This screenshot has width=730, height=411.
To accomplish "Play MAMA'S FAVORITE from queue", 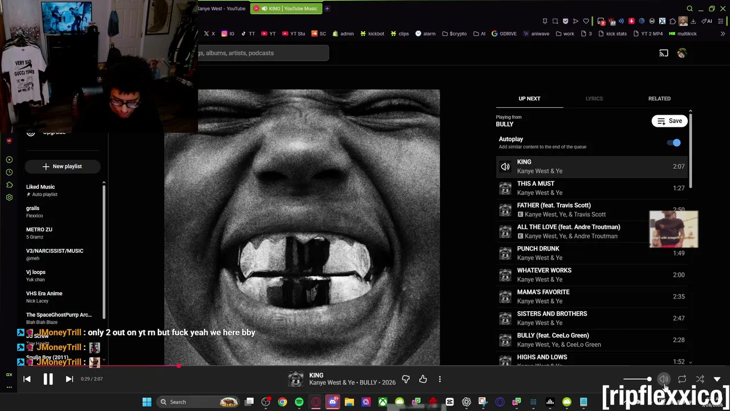I will (592, 296).
